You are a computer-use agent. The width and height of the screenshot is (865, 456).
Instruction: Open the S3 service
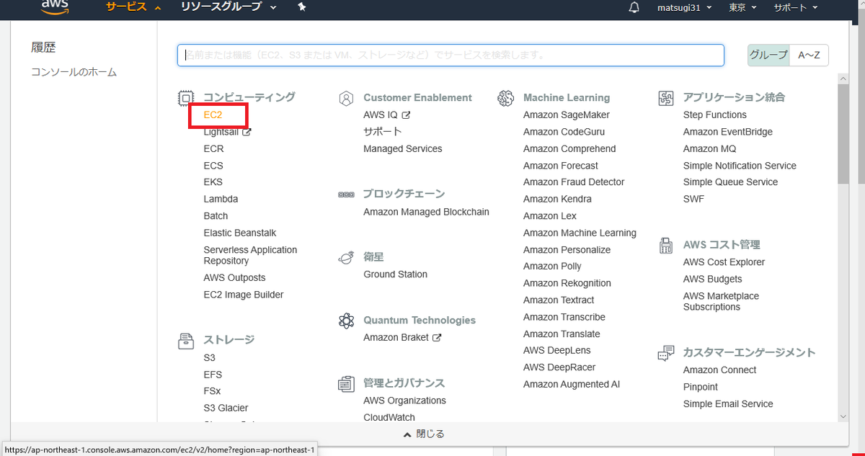tap(209, 357)
